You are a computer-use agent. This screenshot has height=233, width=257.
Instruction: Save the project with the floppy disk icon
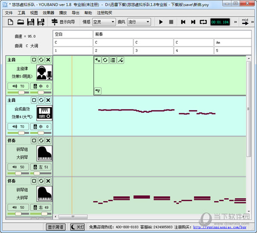[x=31, y=22]
